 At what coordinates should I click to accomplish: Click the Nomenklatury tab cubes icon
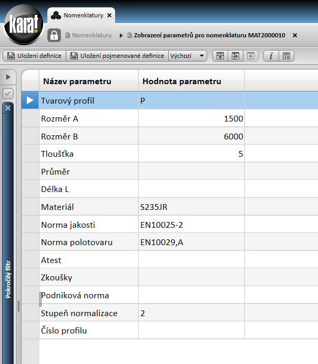[x=56, y=16]
